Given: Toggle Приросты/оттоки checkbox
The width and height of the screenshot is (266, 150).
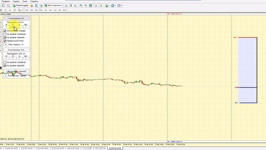Looking at the screenshot, I should tap(5, 41).
